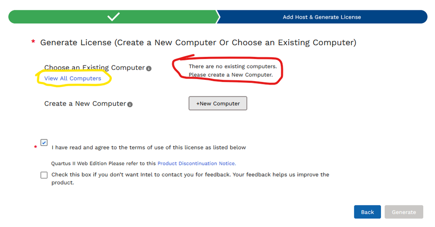Click the "I have read and agree" label text
435x227 pixels.
(148, 148)
